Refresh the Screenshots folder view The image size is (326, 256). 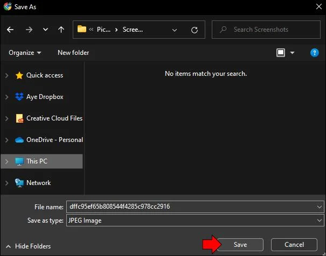pos(195,30)
